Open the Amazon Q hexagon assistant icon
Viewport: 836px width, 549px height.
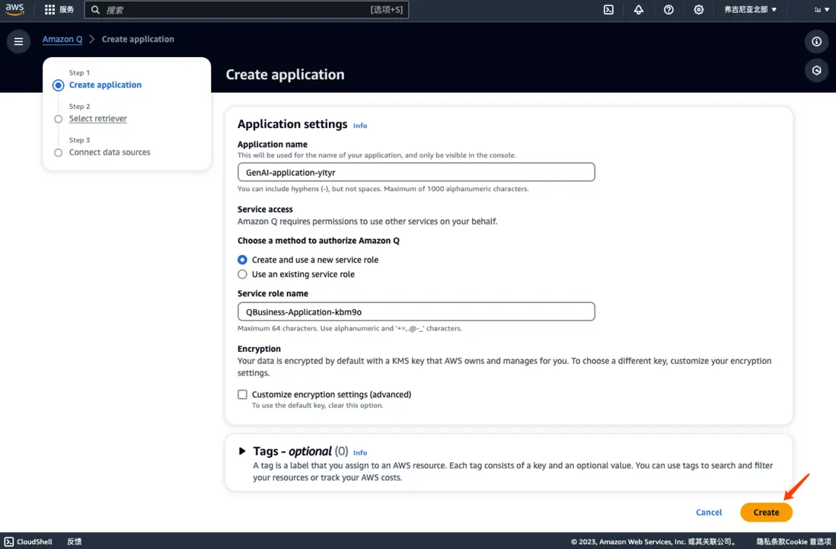pos(816,71)
